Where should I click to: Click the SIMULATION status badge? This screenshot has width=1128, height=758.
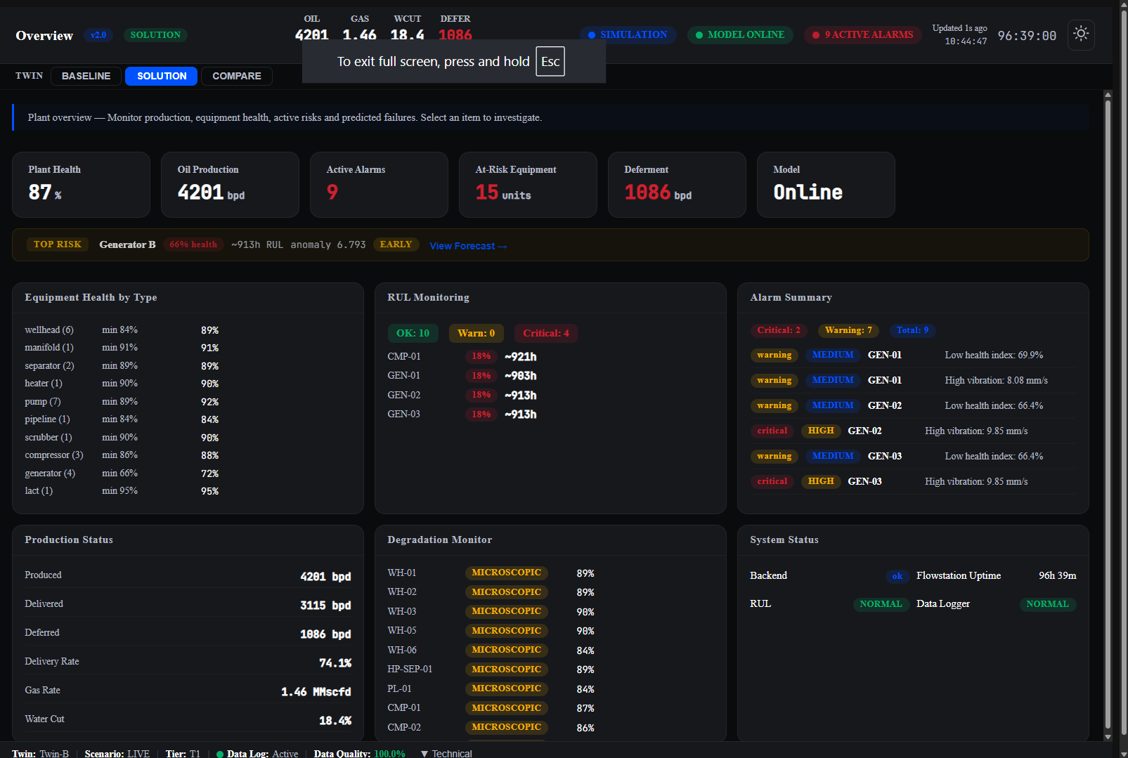[628, 34]
